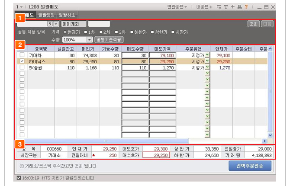Open the window number 1 dropdown arrow
This screenshot has height=186, width=290.
pos(21,7)
